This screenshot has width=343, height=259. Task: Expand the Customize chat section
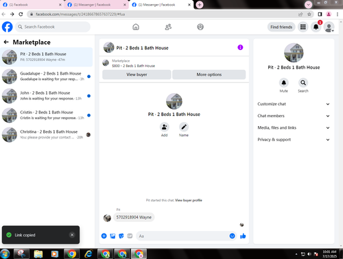[294, 104]
